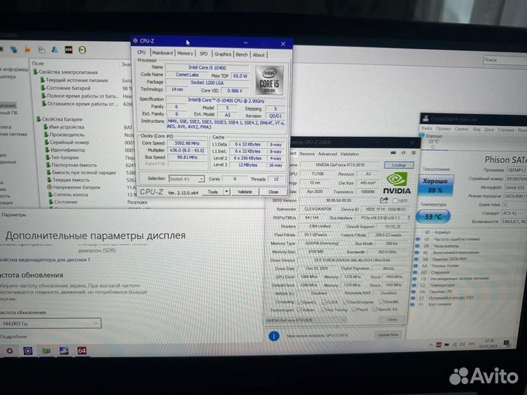Switch to the Validation tab in GPU-Z
This screenshot has height=395, width=527.
point(350,154)
